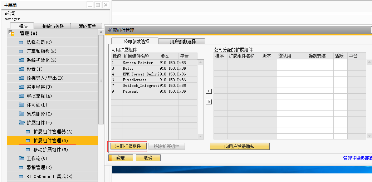Select the Screen Painter row
This screenshot has height=182, width=372.
point(154,63)
